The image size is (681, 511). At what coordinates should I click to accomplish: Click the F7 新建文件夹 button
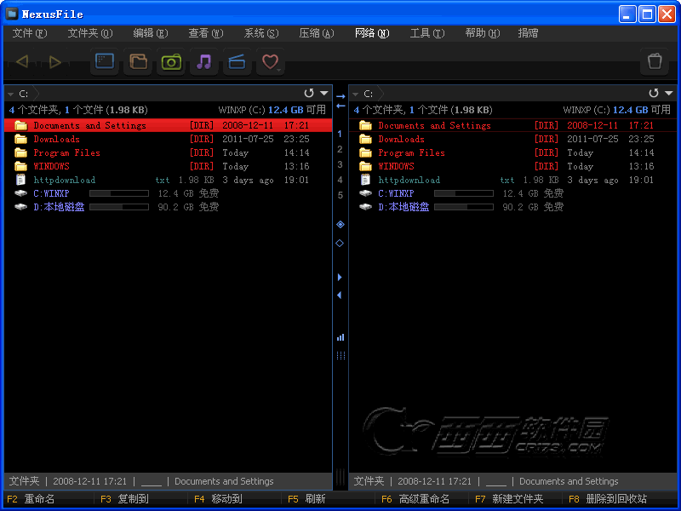(509, 499)
